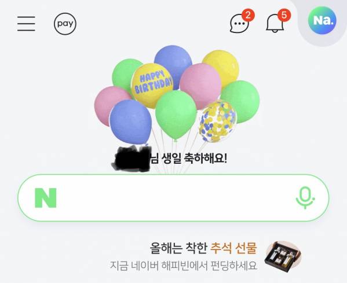Screen dimensions: 347x283
Task: Tap the birthday greeting text 생일 축하해요!
Action: pyautogui.click(x=194, y=159)
